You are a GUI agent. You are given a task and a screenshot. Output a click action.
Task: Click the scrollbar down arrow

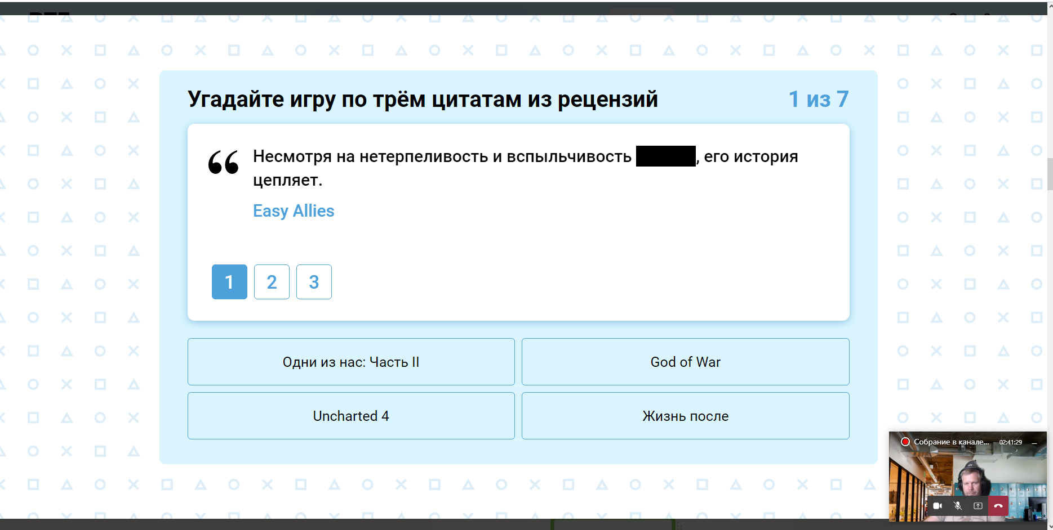tap(1050, 526)
